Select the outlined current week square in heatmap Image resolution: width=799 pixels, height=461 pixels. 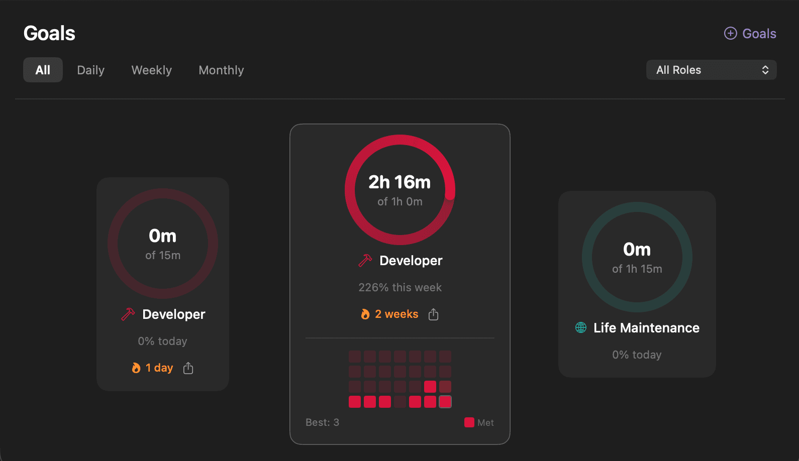[x=445, y=402]
